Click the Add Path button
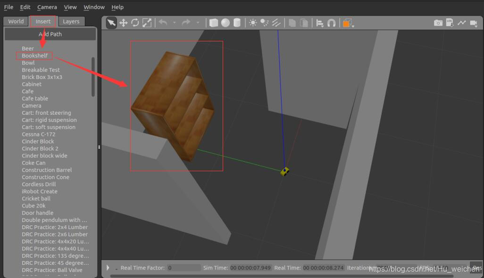 coord(50,34)
